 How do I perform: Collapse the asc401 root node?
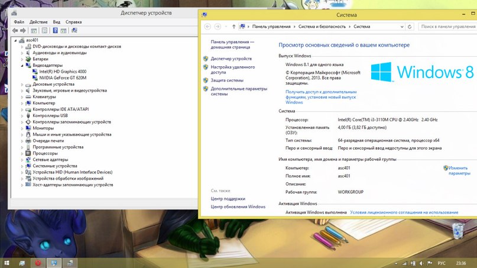tap(15, 40)
